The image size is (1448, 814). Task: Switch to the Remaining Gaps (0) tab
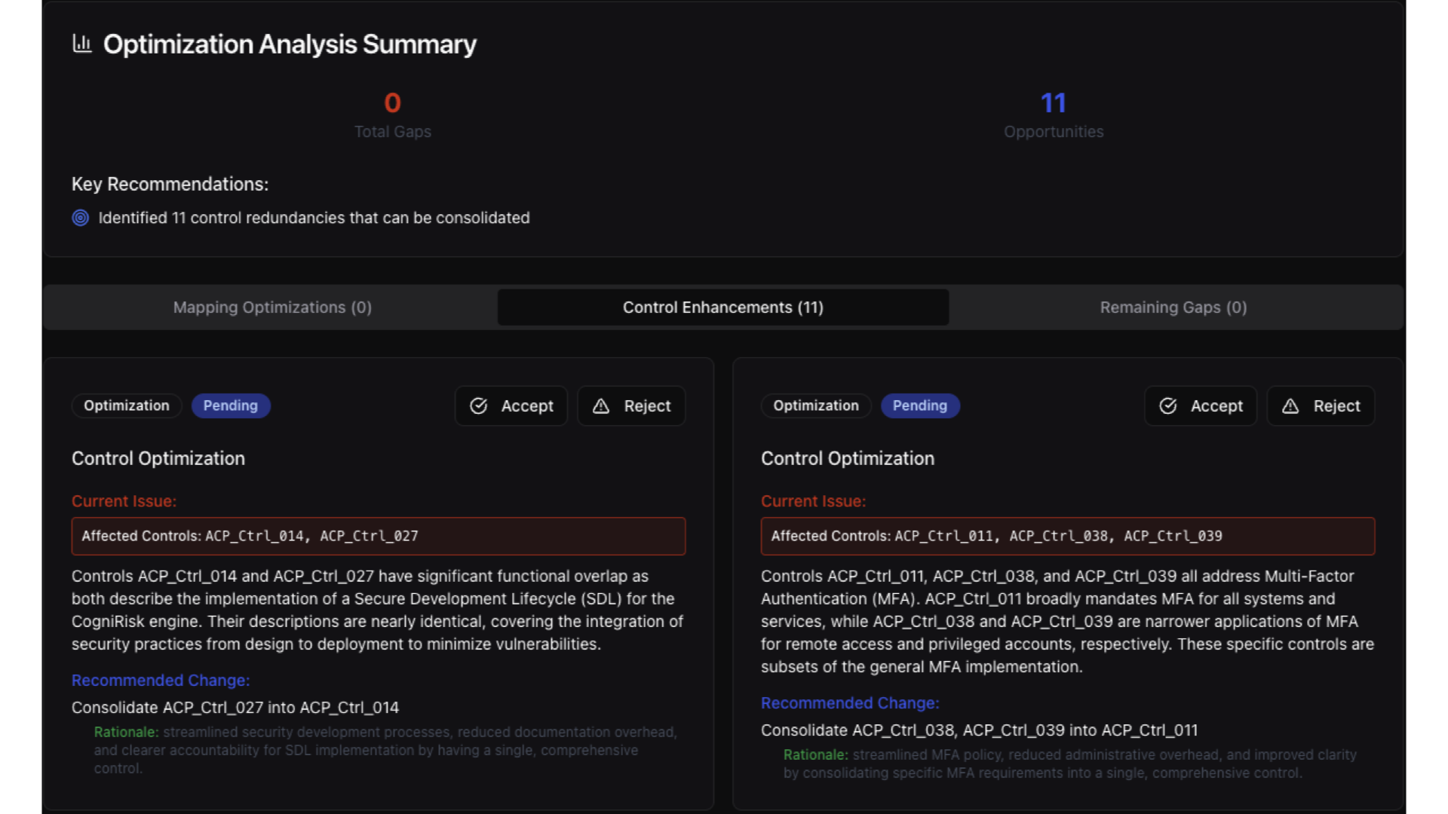point(1173,308)
